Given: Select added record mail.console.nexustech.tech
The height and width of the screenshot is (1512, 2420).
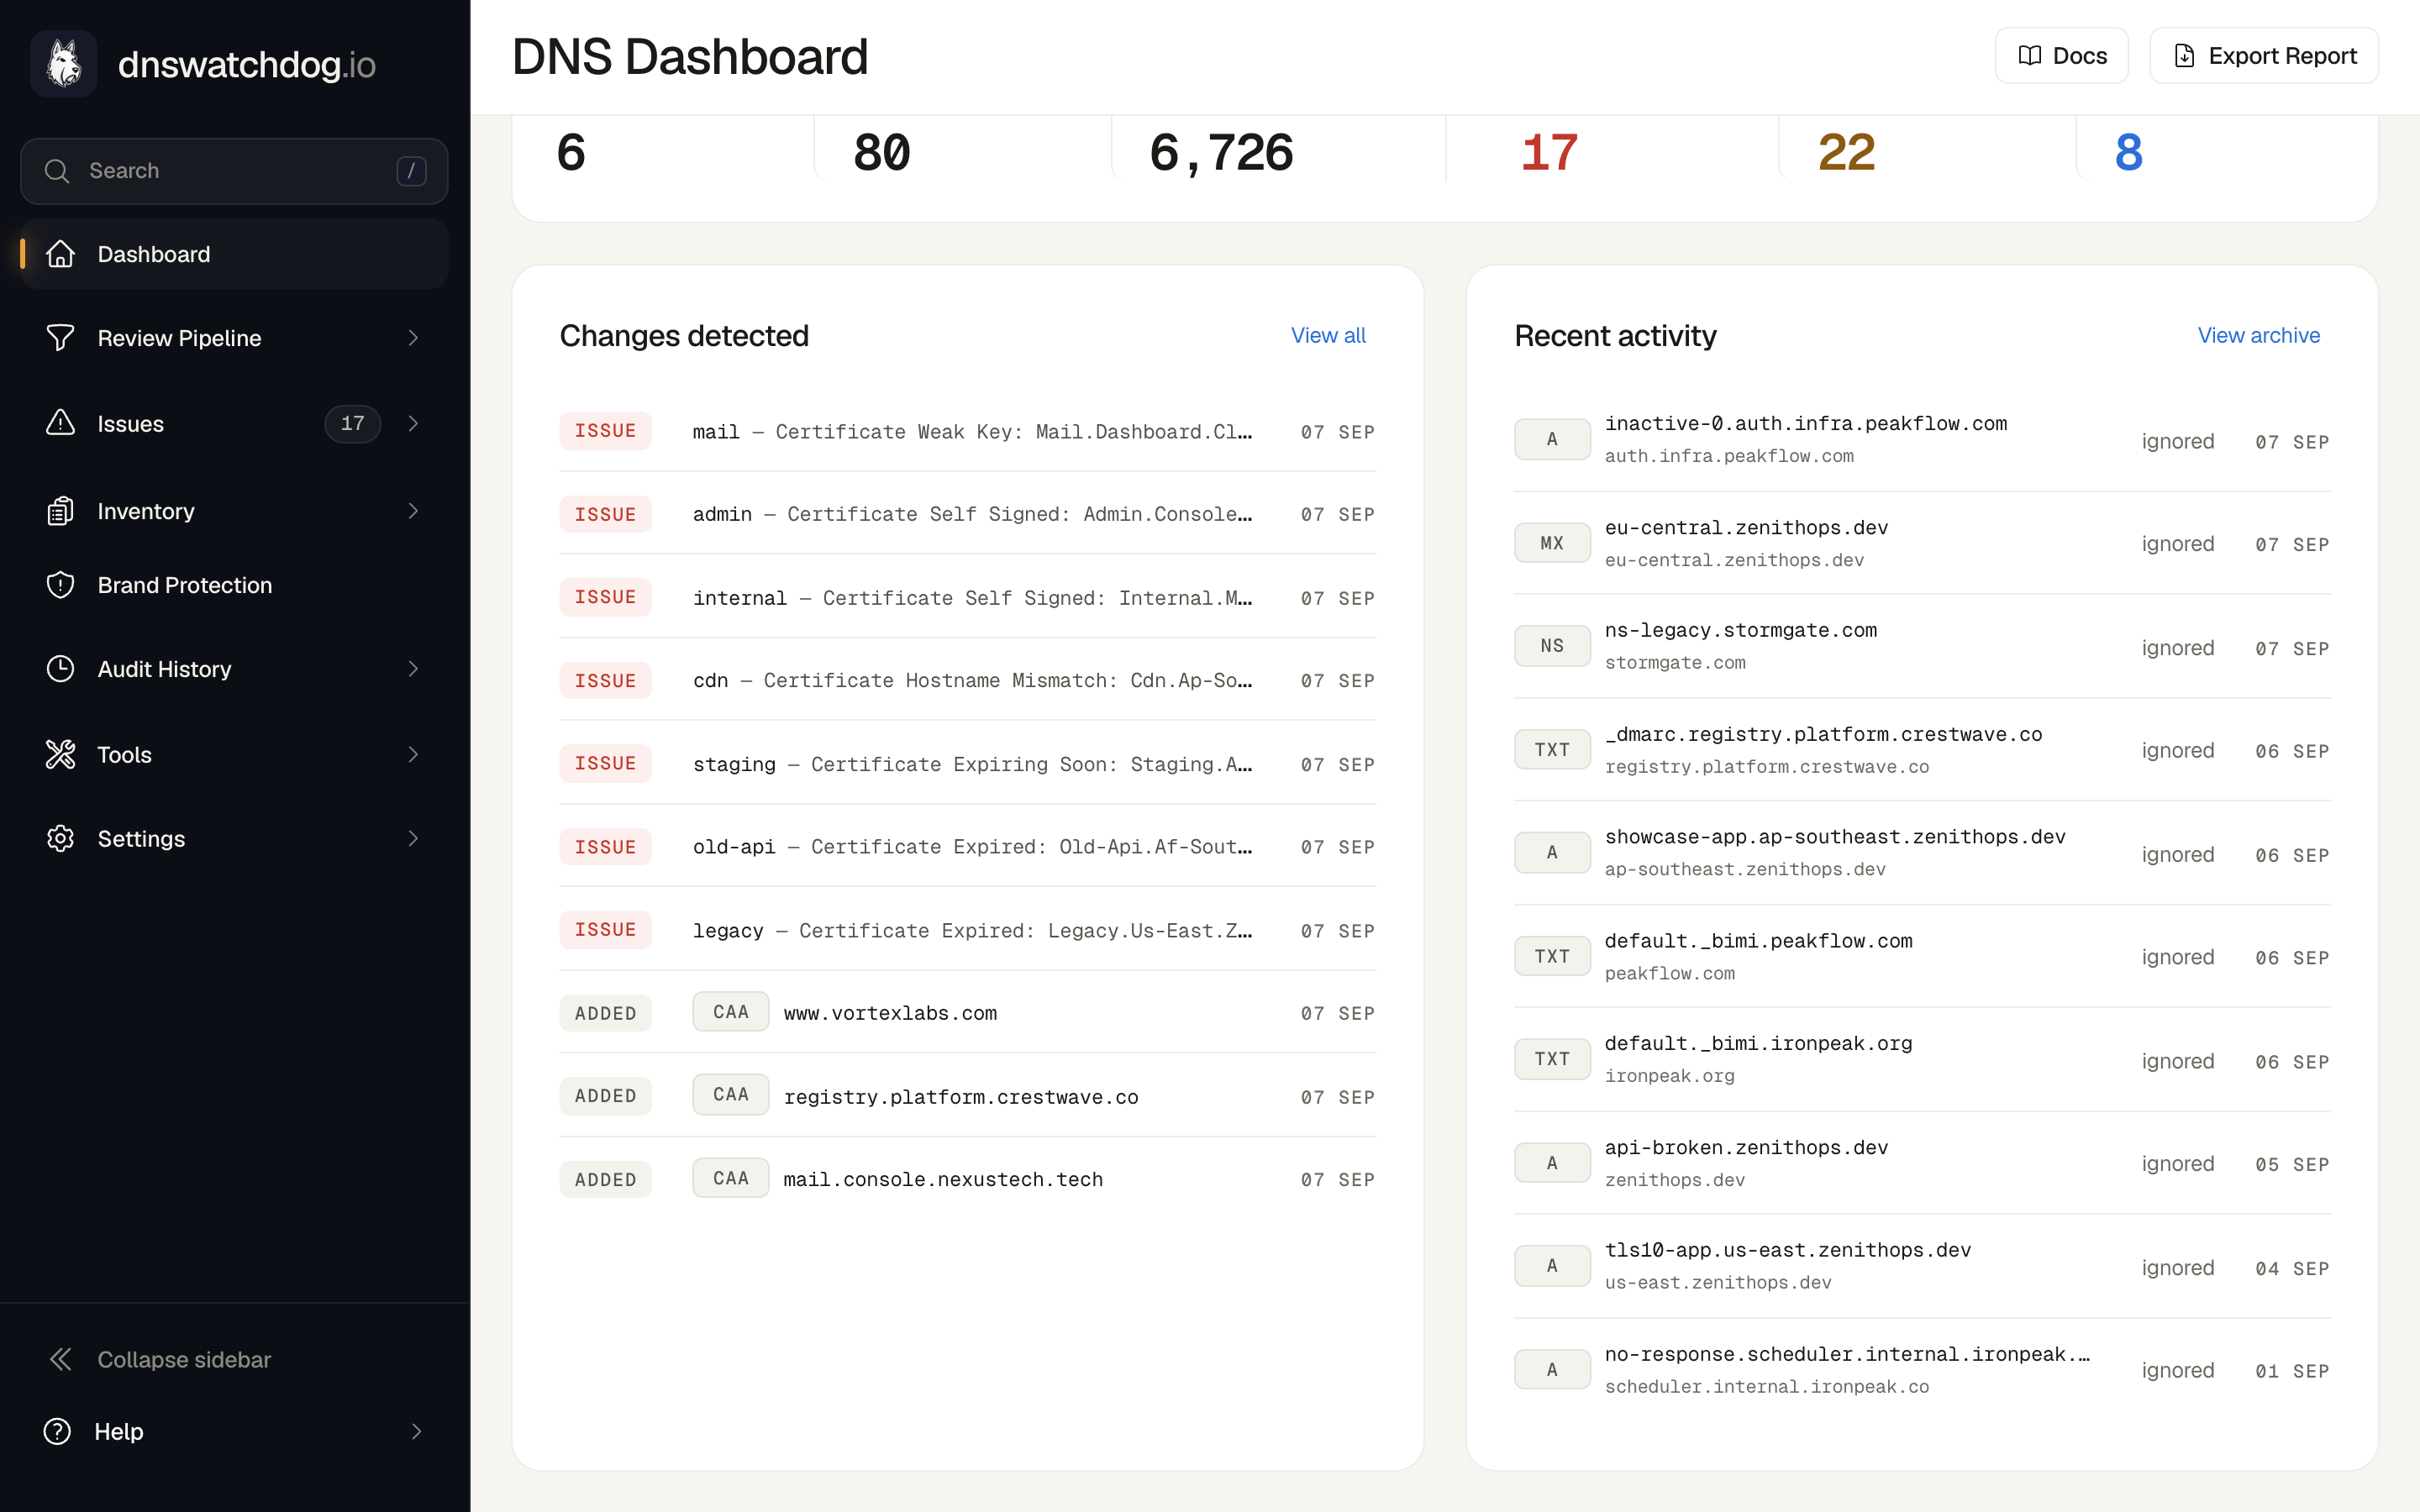Looking at the screenshot, I should tap(967, 1179).
